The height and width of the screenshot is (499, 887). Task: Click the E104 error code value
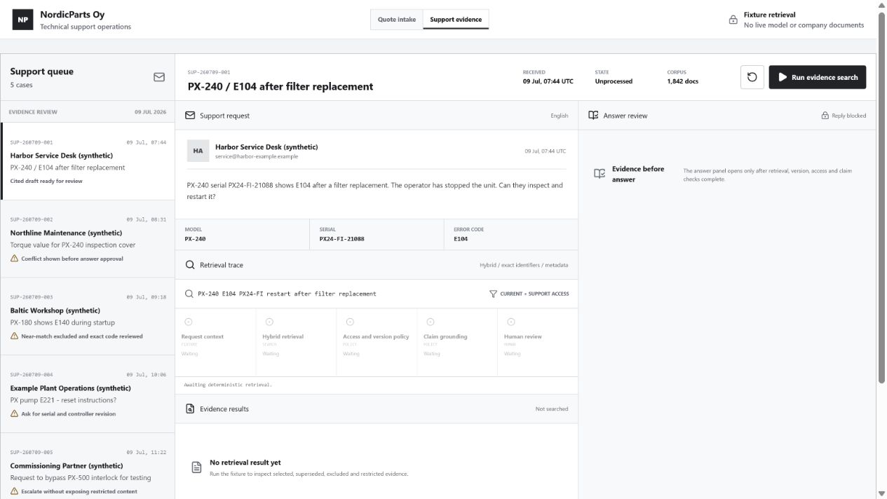(461, 239)
